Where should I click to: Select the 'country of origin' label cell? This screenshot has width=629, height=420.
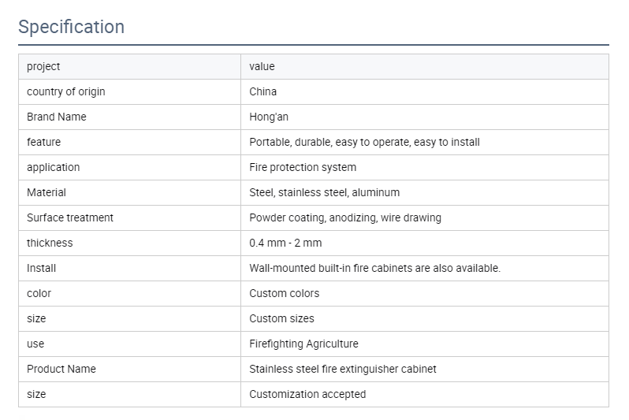click(65, 91)
